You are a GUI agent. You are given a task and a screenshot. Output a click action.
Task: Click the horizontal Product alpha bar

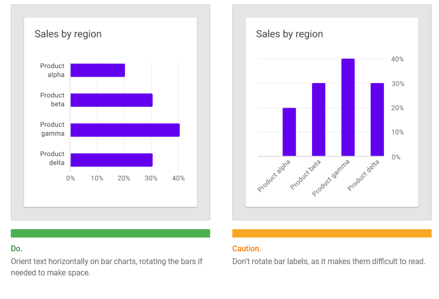pyautogui.click(x=97, y=70)
